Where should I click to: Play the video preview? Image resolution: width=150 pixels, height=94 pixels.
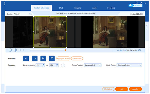coord(10,50)
